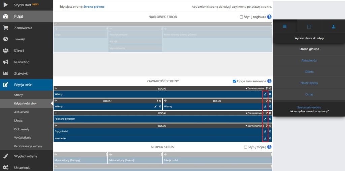Expand the Wygląd witryny sidebar section
Image resolution: width=345 pixels, height=171 pixels.
26,156
